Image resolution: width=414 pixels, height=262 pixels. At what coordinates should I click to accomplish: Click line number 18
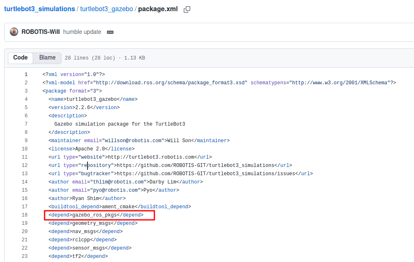(x=25, y=215)
